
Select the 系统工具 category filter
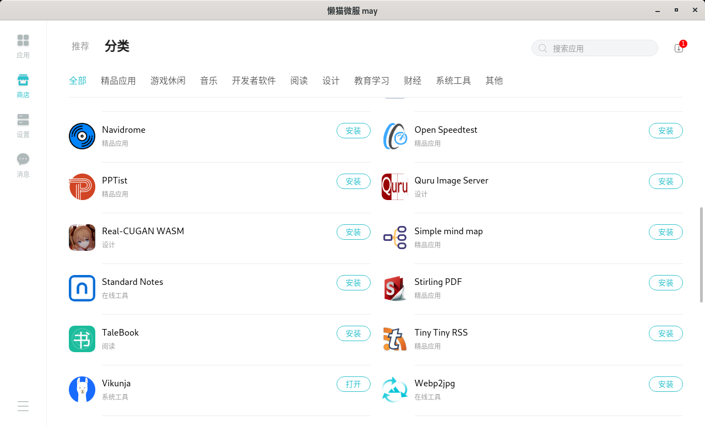pyautogui.click(x=453, y=80)
